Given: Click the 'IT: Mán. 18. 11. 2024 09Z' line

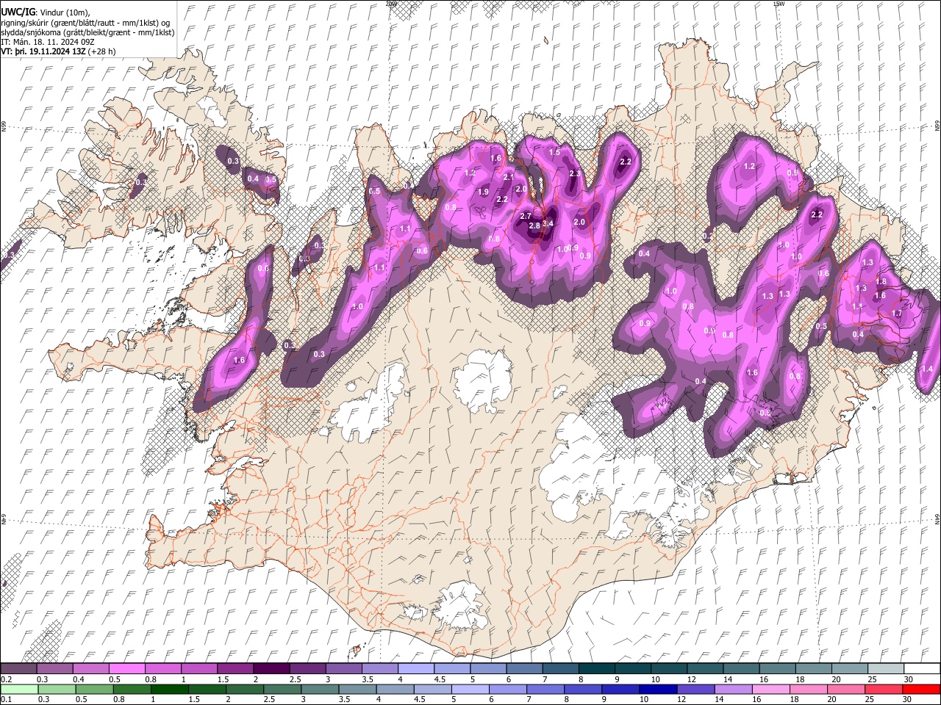Looking at the screenshot, I should click(x=47, y=42).
